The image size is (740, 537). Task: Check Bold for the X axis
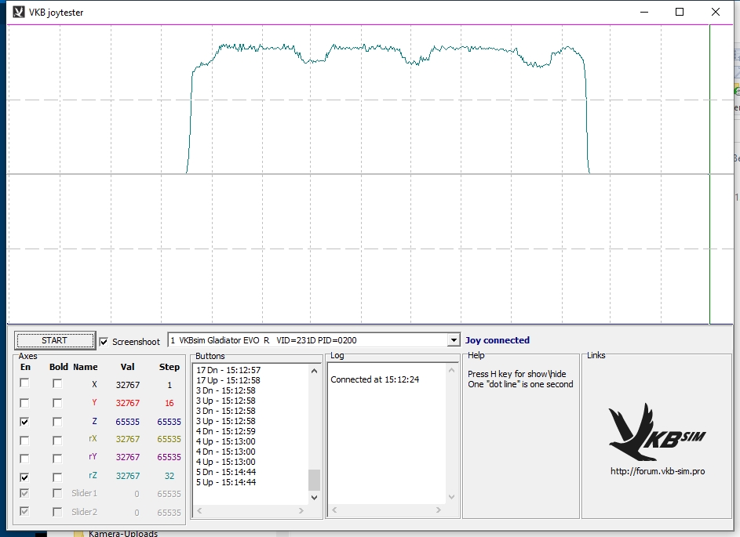click(x=57, y=383)
